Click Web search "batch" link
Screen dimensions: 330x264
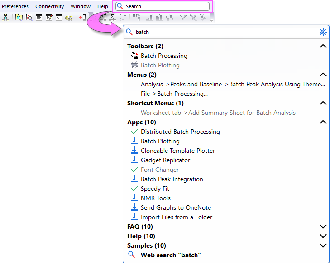(171, 255)
